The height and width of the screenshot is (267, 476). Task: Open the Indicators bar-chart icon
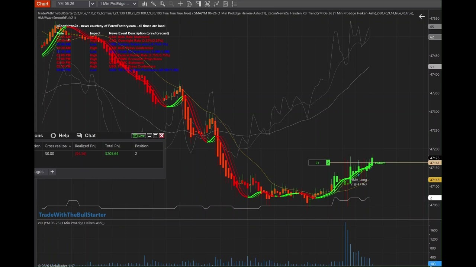(x=207, y=4)
